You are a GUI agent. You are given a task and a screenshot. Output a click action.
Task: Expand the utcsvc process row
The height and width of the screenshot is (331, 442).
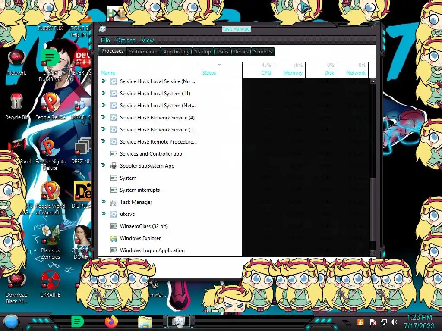point(104,214)
